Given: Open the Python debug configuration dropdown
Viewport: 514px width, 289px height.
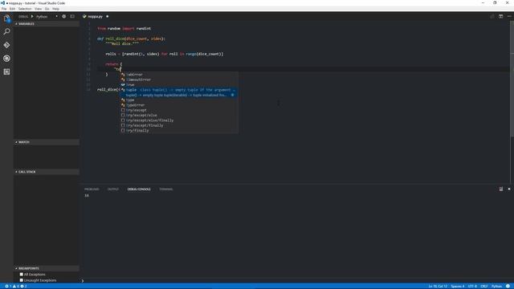Looking at the screenshot, I should (x=47, y=16).
